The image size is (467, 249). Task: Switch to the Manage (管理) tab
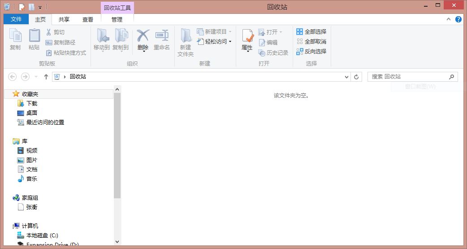click(117, 19)
